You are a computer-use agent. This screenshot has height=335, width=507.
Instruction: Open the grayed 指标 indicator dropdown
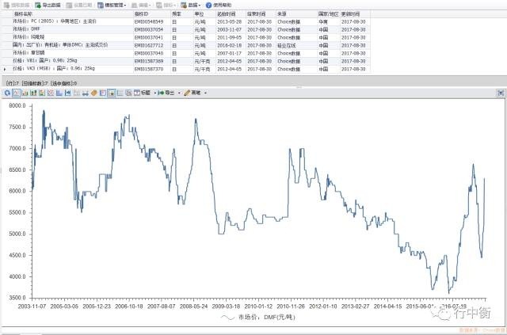click(166, 6)
